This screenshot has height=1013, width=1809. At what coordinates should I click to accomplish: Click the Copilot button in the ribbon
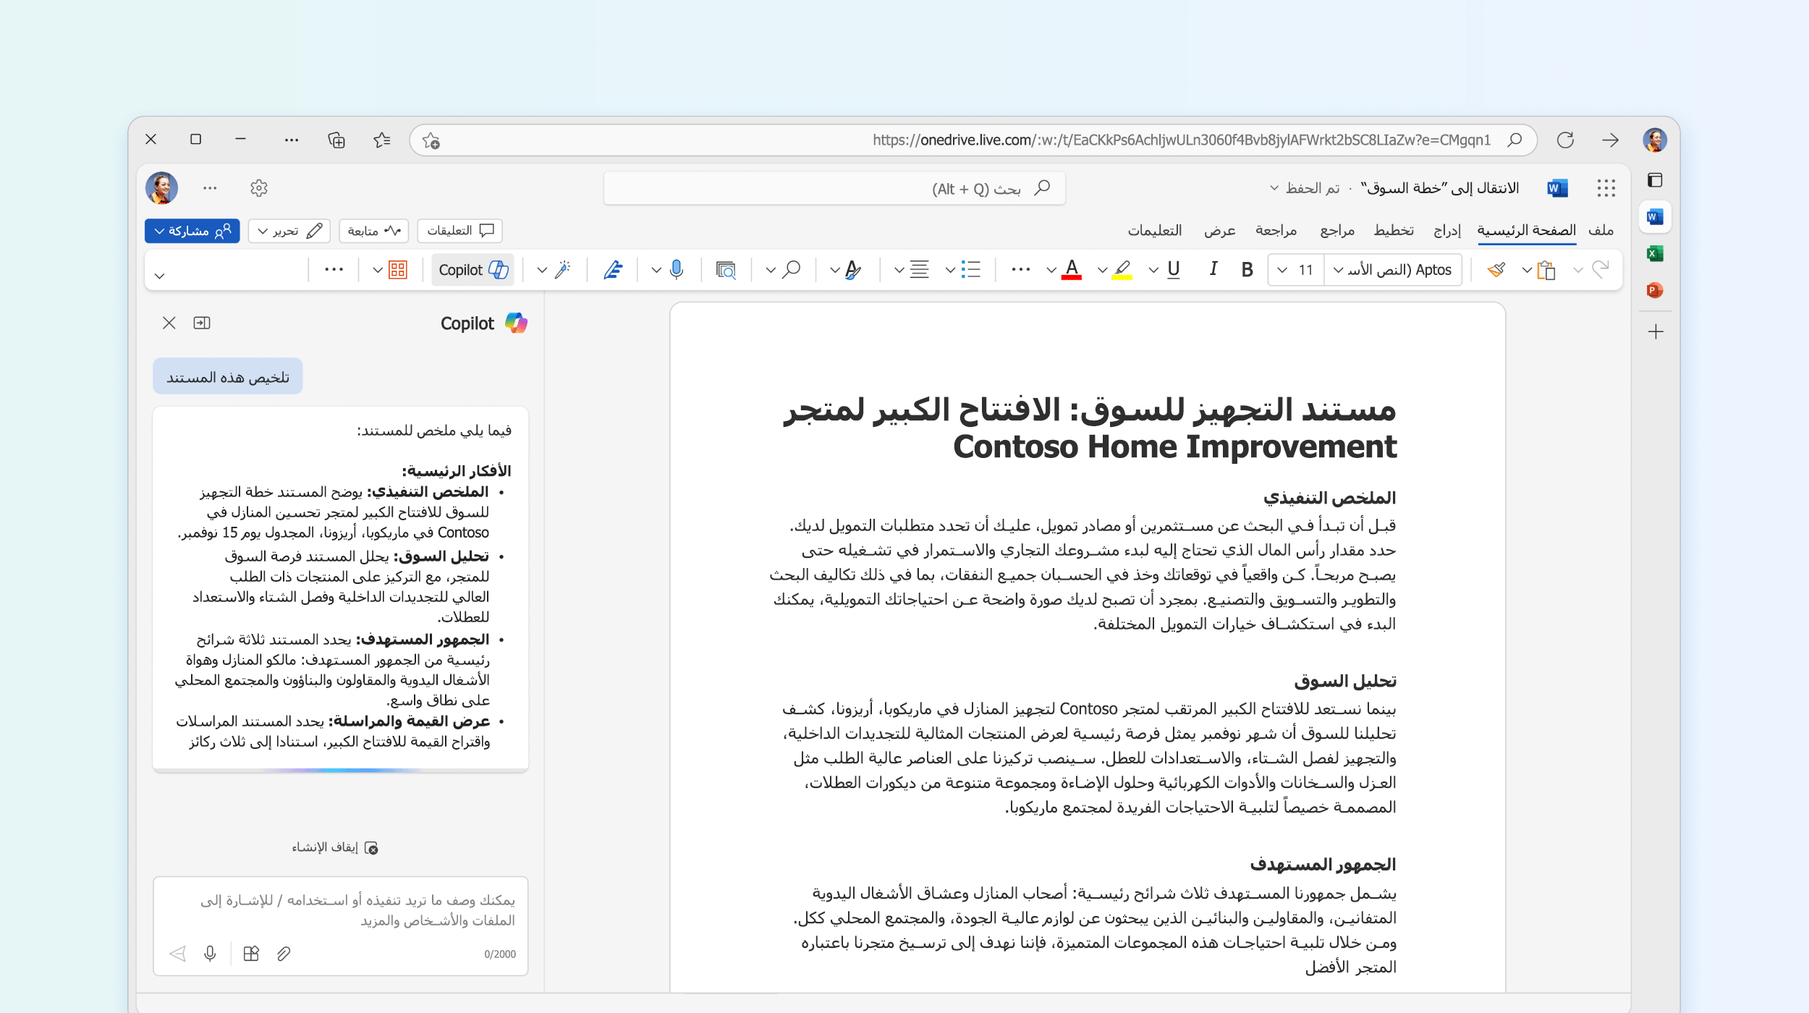point(473,270)
